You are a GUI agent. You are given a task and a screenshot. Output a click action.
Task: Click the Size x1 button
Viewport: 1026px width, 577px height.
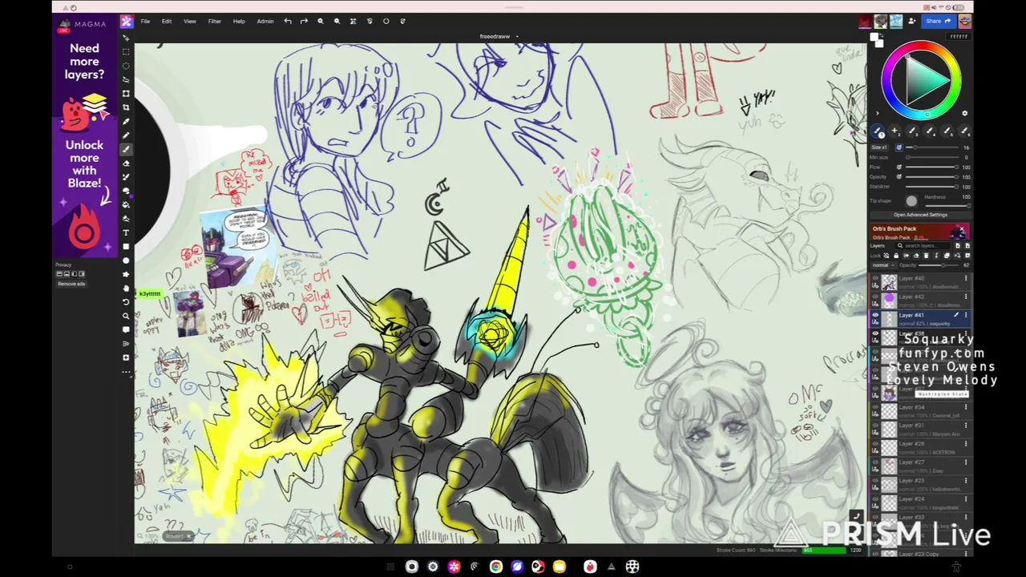coord(879,147)
